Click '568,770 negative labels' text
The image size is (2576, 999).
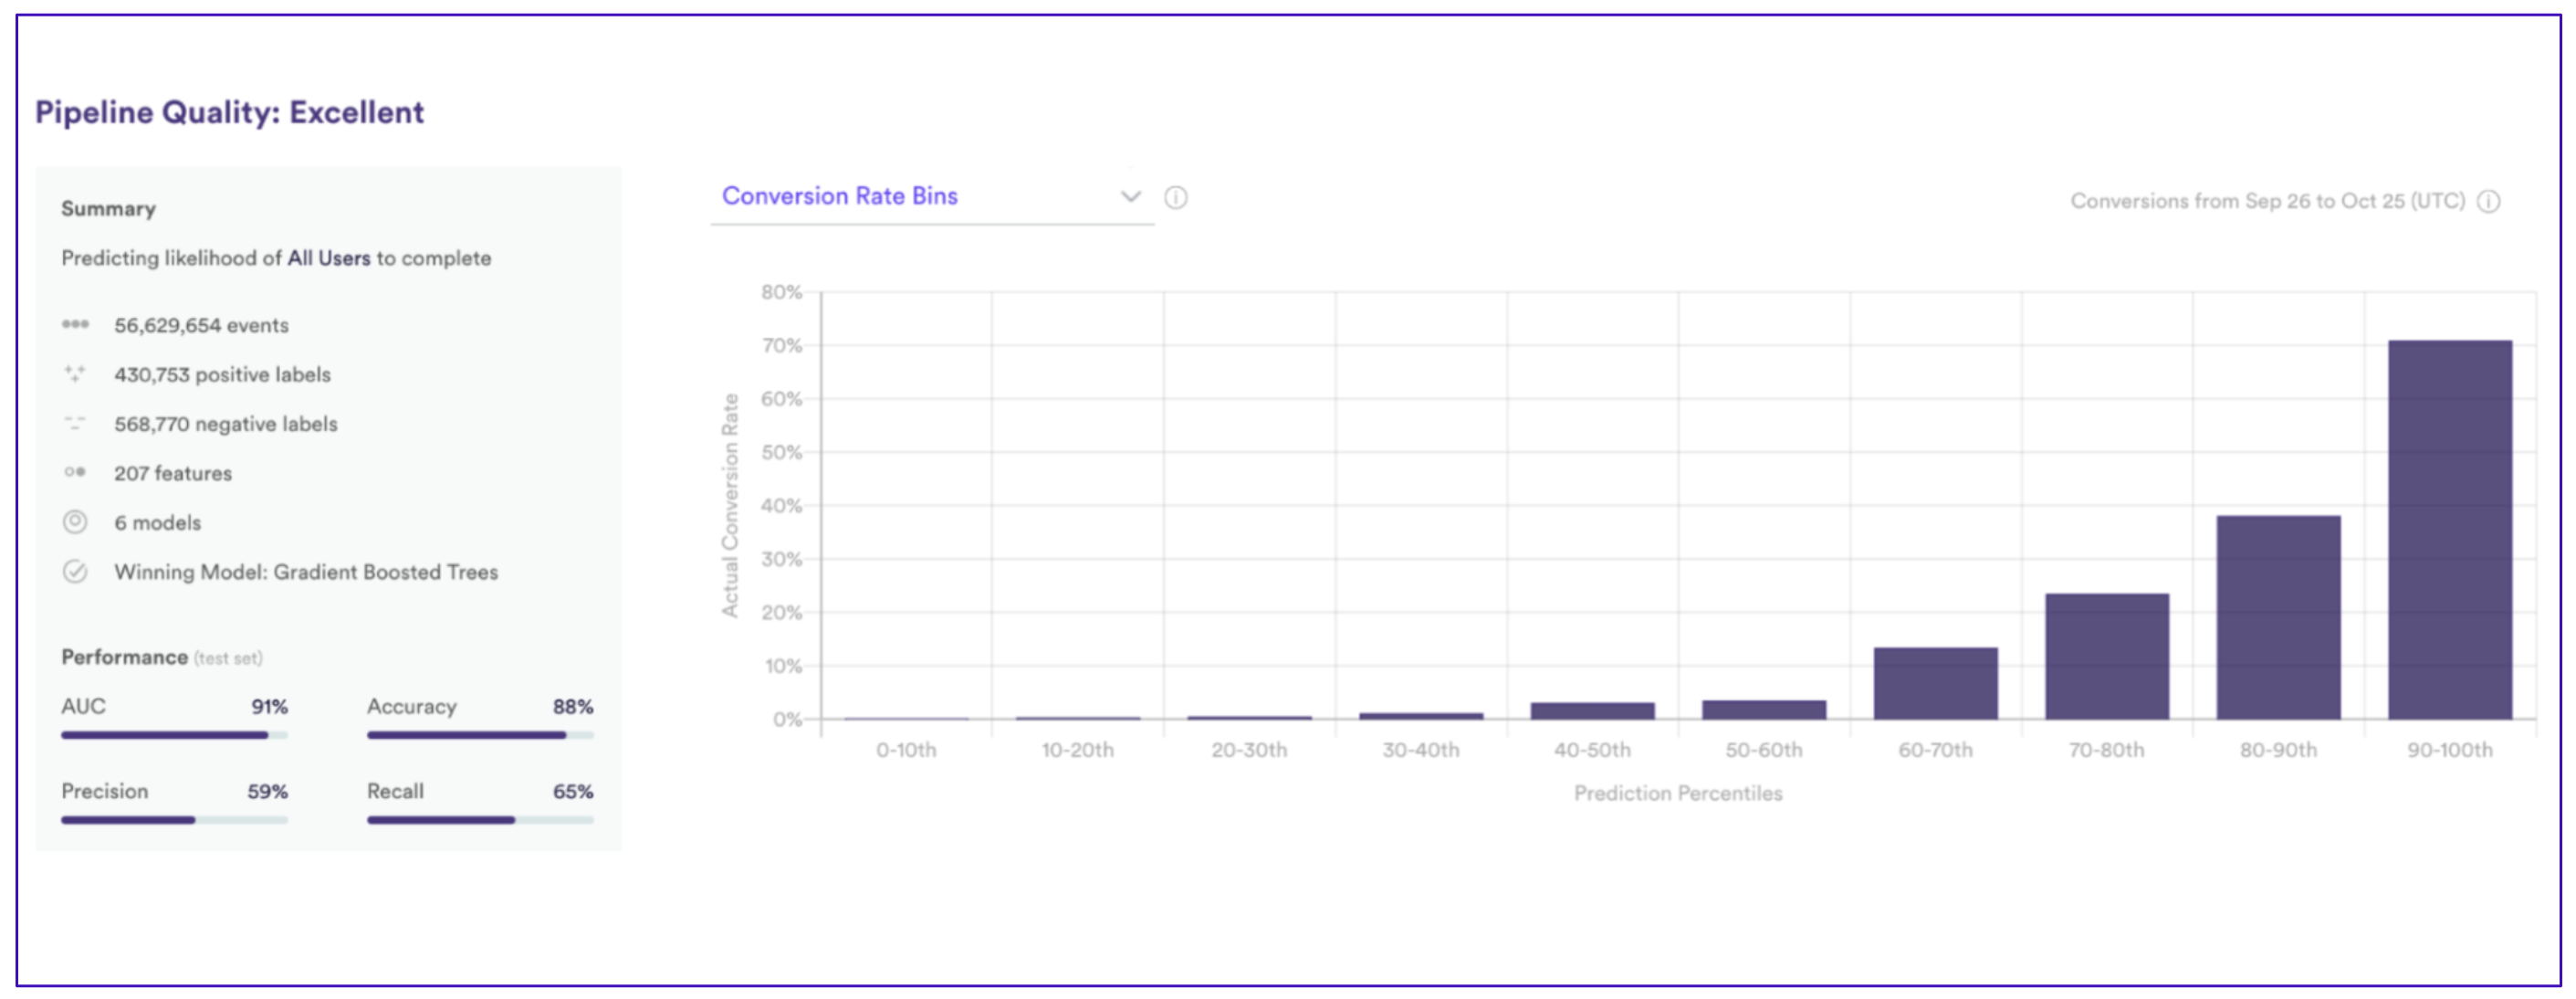click(x=226, y=424)
